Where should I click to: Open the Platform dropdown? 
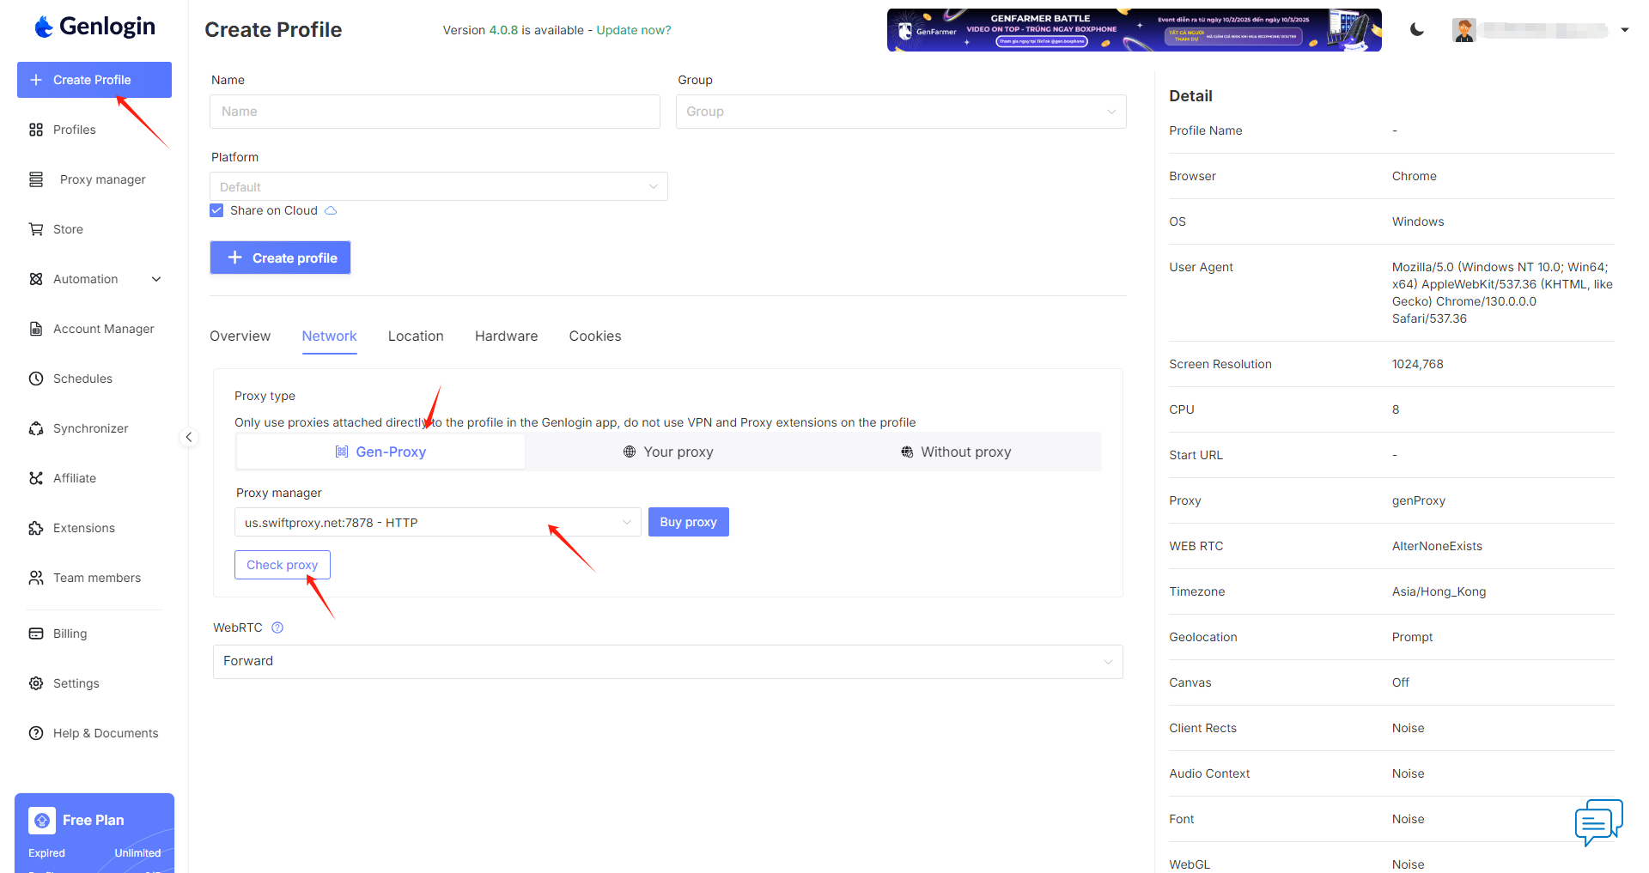tap(438, 187)
